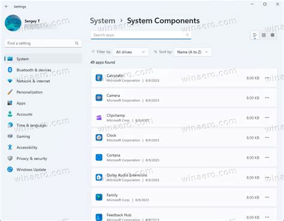Select System in the sidebar
Image resolution: width=284 pixels, height=221 pixels.
point(43,59)
